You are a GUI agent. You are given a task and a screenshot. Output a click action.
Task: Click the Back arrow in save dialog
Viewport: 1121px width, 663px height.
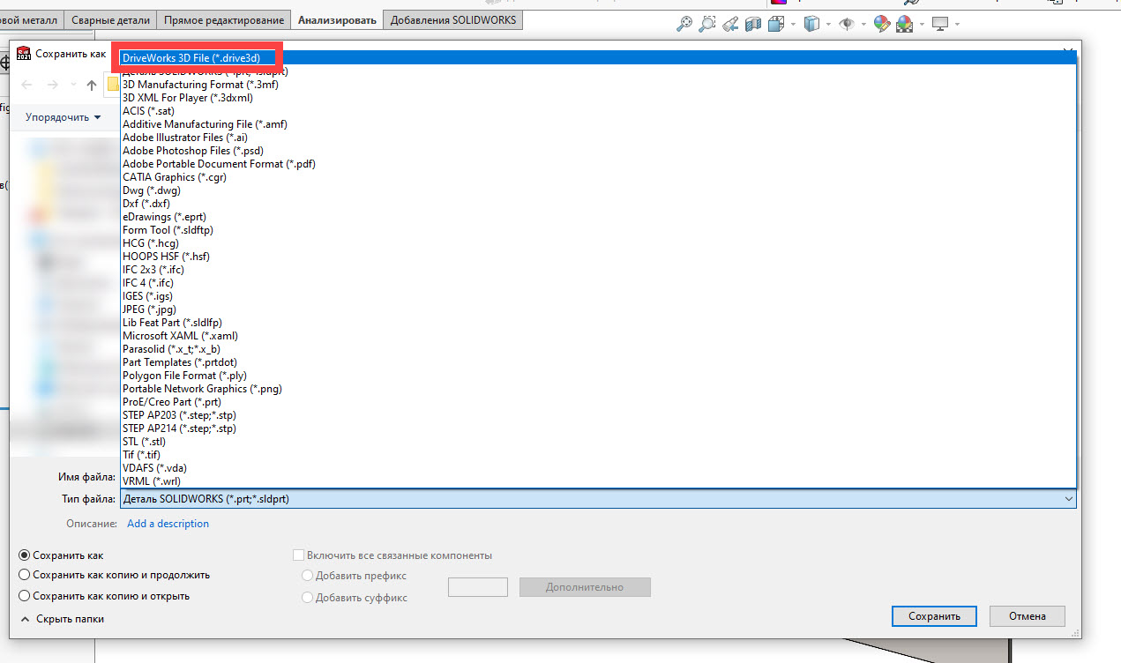(x=26, y=85)
